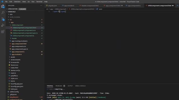Open tslint.json file
The width and height of the screenshot is (179, 100).
pyautogui.click(x=14, y=89)
